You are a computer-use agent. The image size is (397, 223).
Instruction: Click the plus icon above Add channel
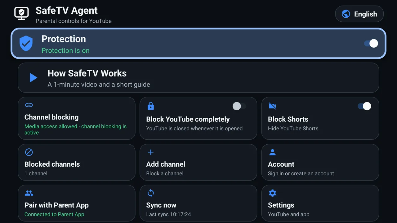151,152
